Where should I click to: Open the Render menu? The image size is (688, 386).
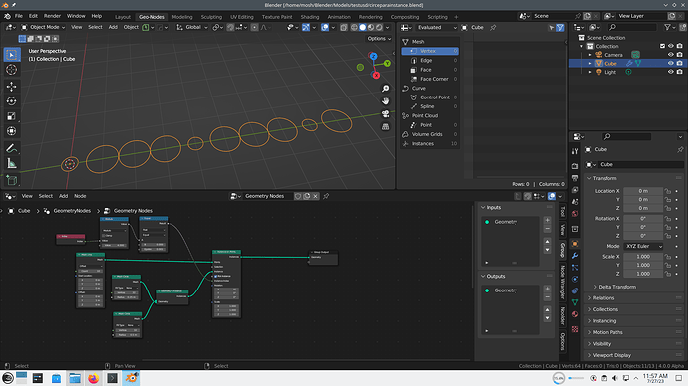click(52, 16)
